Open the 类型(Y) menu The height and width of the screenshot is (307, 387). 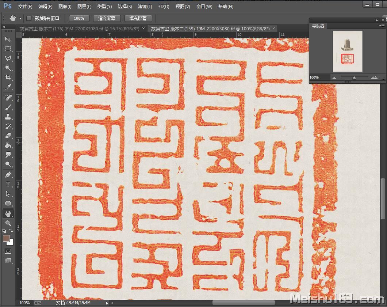[104, 7]
